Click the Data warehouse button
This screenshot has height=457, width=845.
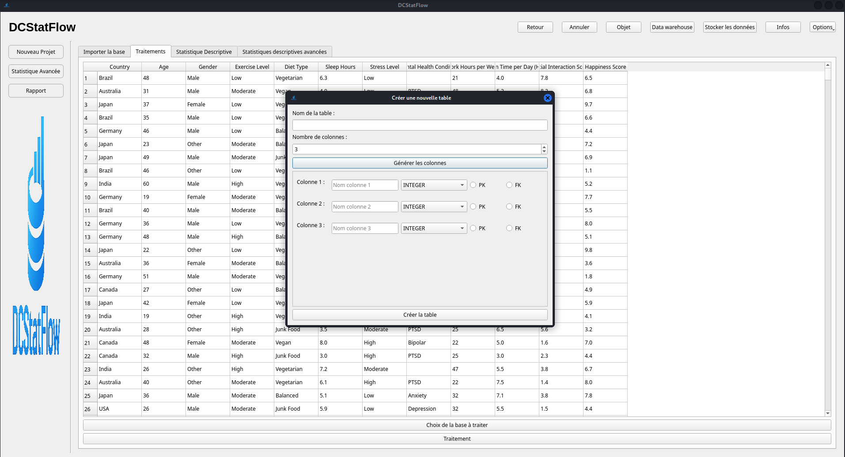tap(672, 27)
